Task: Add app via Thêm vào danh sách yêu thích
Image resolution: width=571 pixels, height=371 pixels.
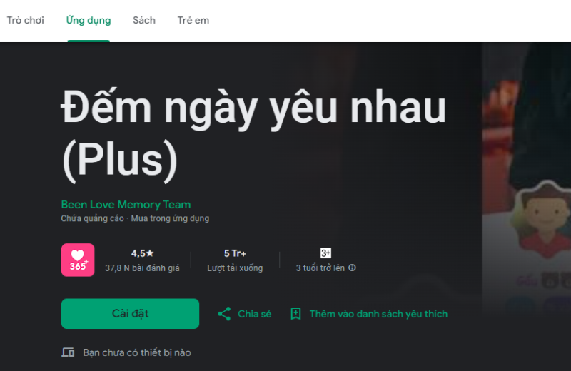Action: coord(378,314)
